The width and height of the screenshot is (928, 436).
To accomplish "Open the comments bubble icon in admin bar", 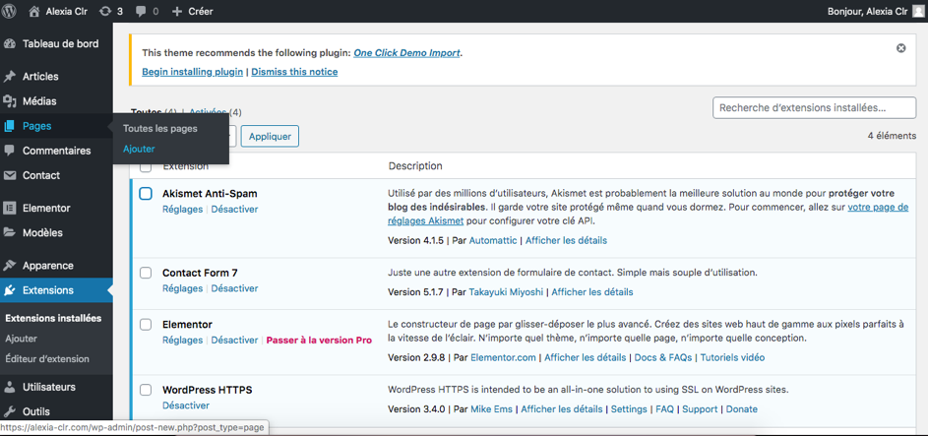I will [141, 11].
